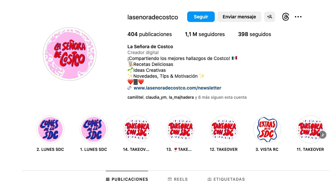Open the three-dots options menu
This screenshot has height=181, width=332.
(298, 17)
